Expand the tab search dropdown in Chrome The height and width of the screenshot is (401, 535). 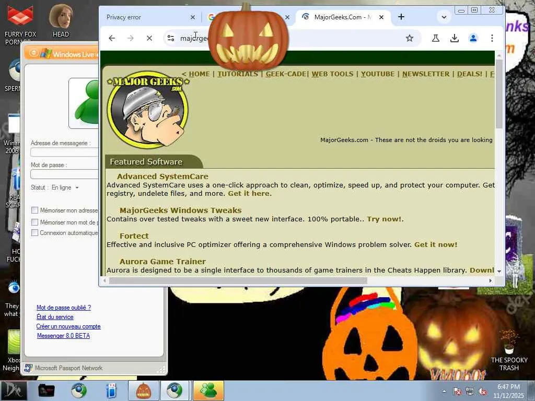tap(444, 17)
